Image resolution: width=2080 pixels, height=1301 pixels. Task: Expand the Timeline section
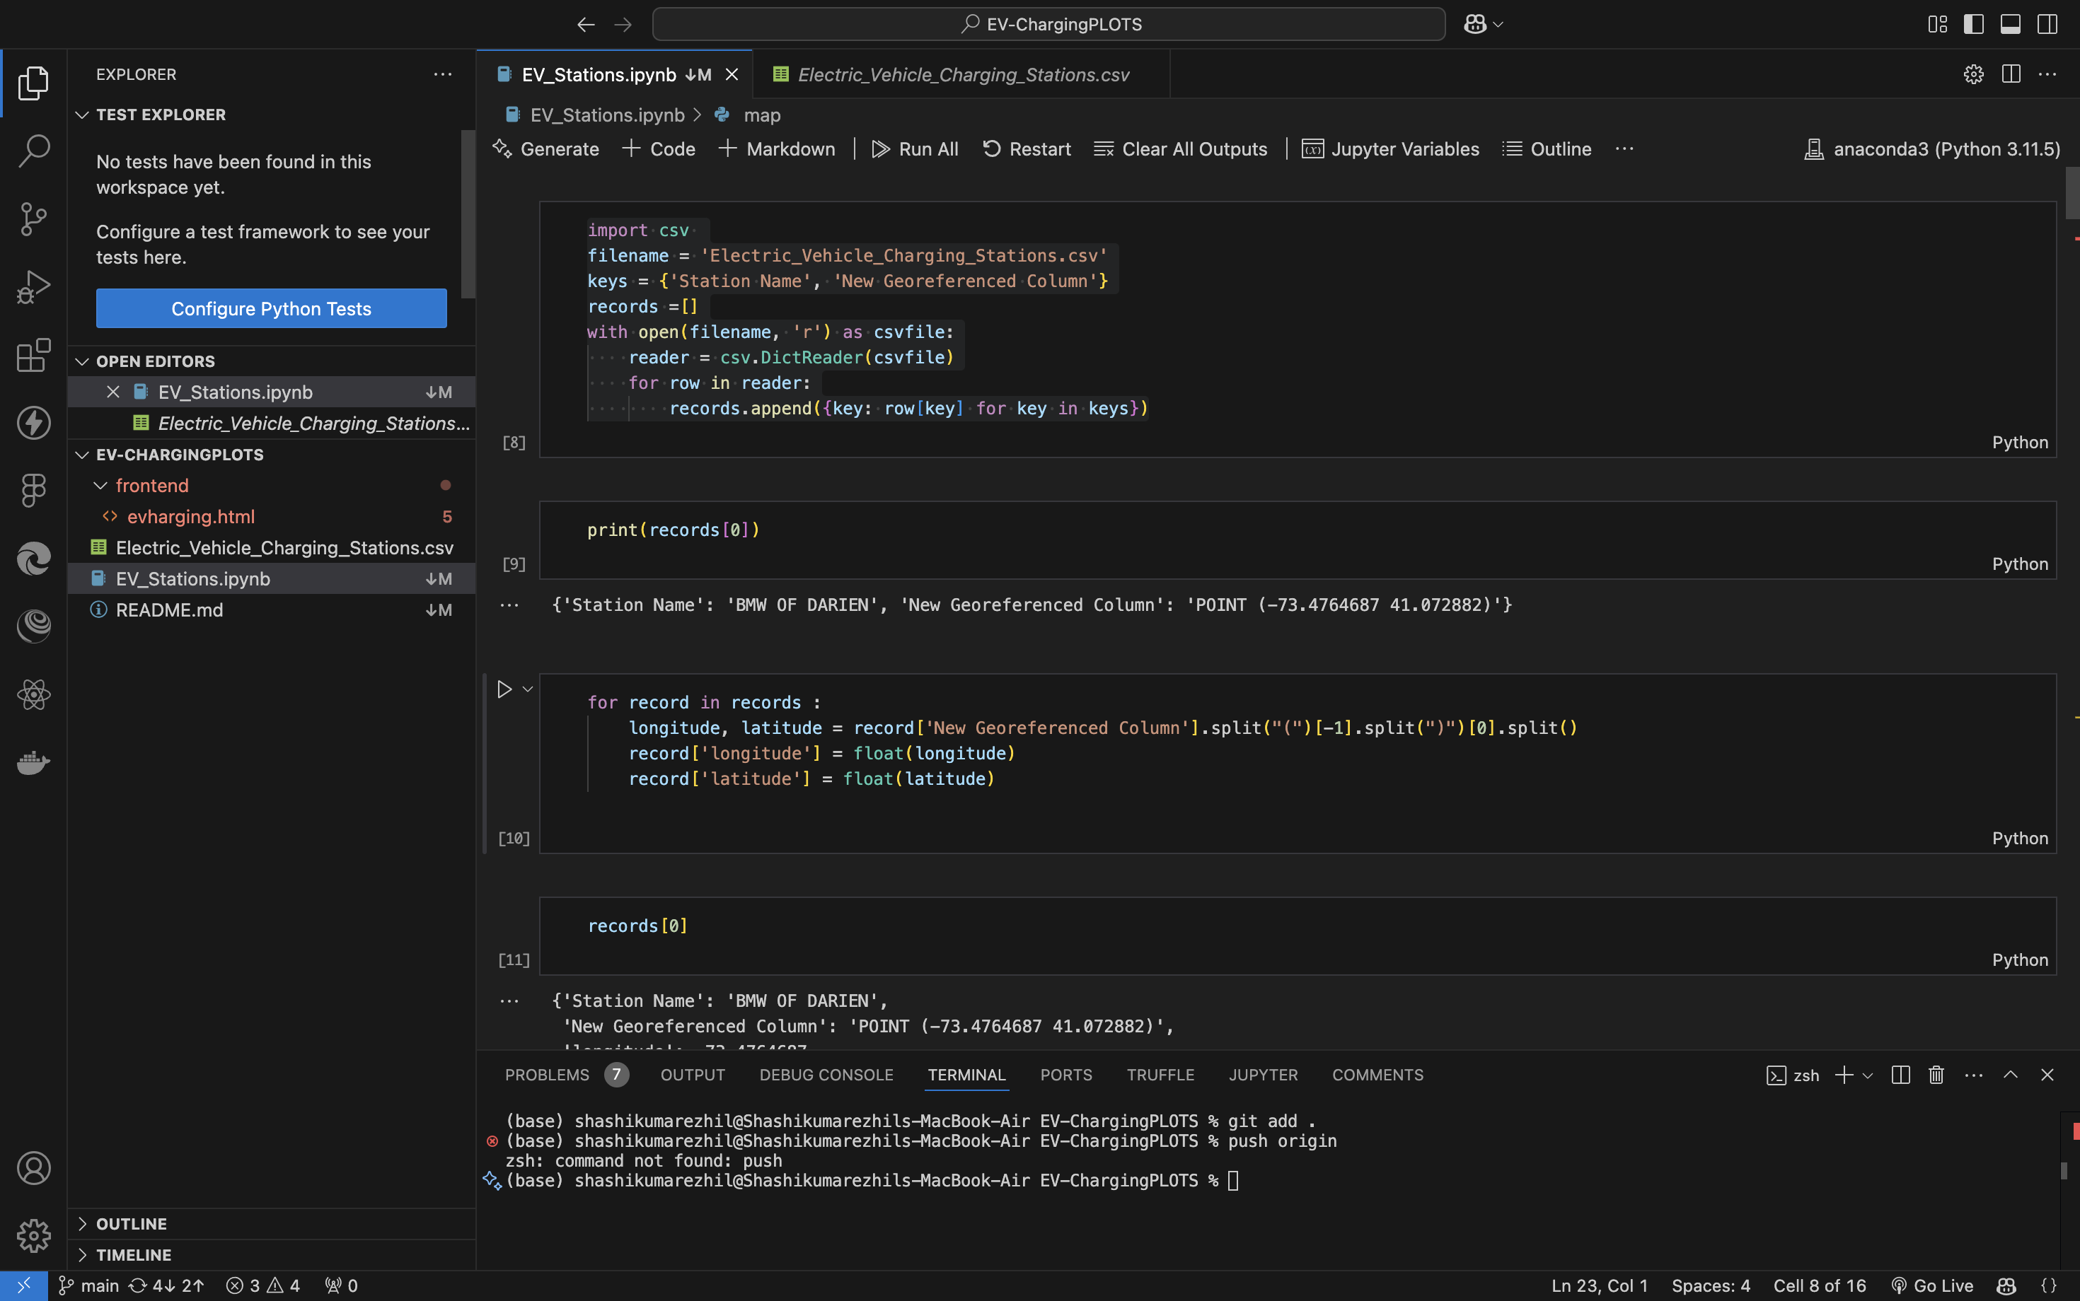click(x=134, y=1254)
